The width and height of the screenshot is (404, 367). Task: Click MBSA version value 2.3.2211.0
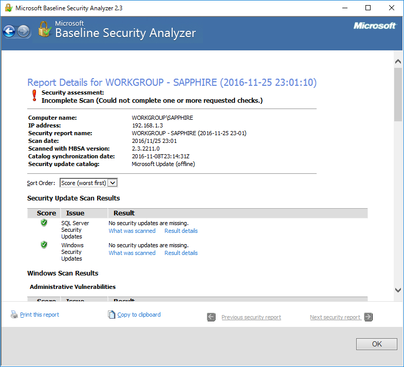point(146,149)
